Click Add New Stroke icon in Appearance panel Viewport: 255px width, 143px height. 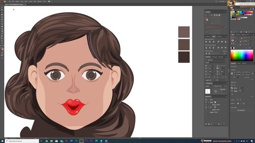click(206, 124)
